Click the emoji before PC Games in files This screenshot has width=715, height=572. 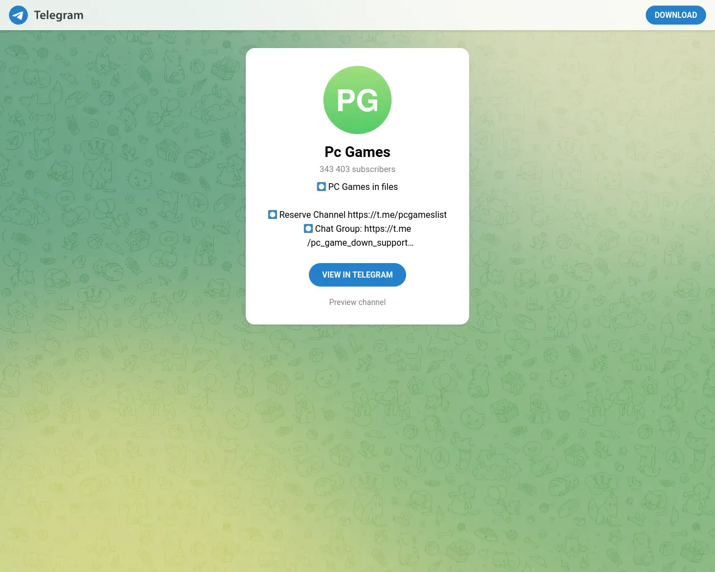point(322,187)
